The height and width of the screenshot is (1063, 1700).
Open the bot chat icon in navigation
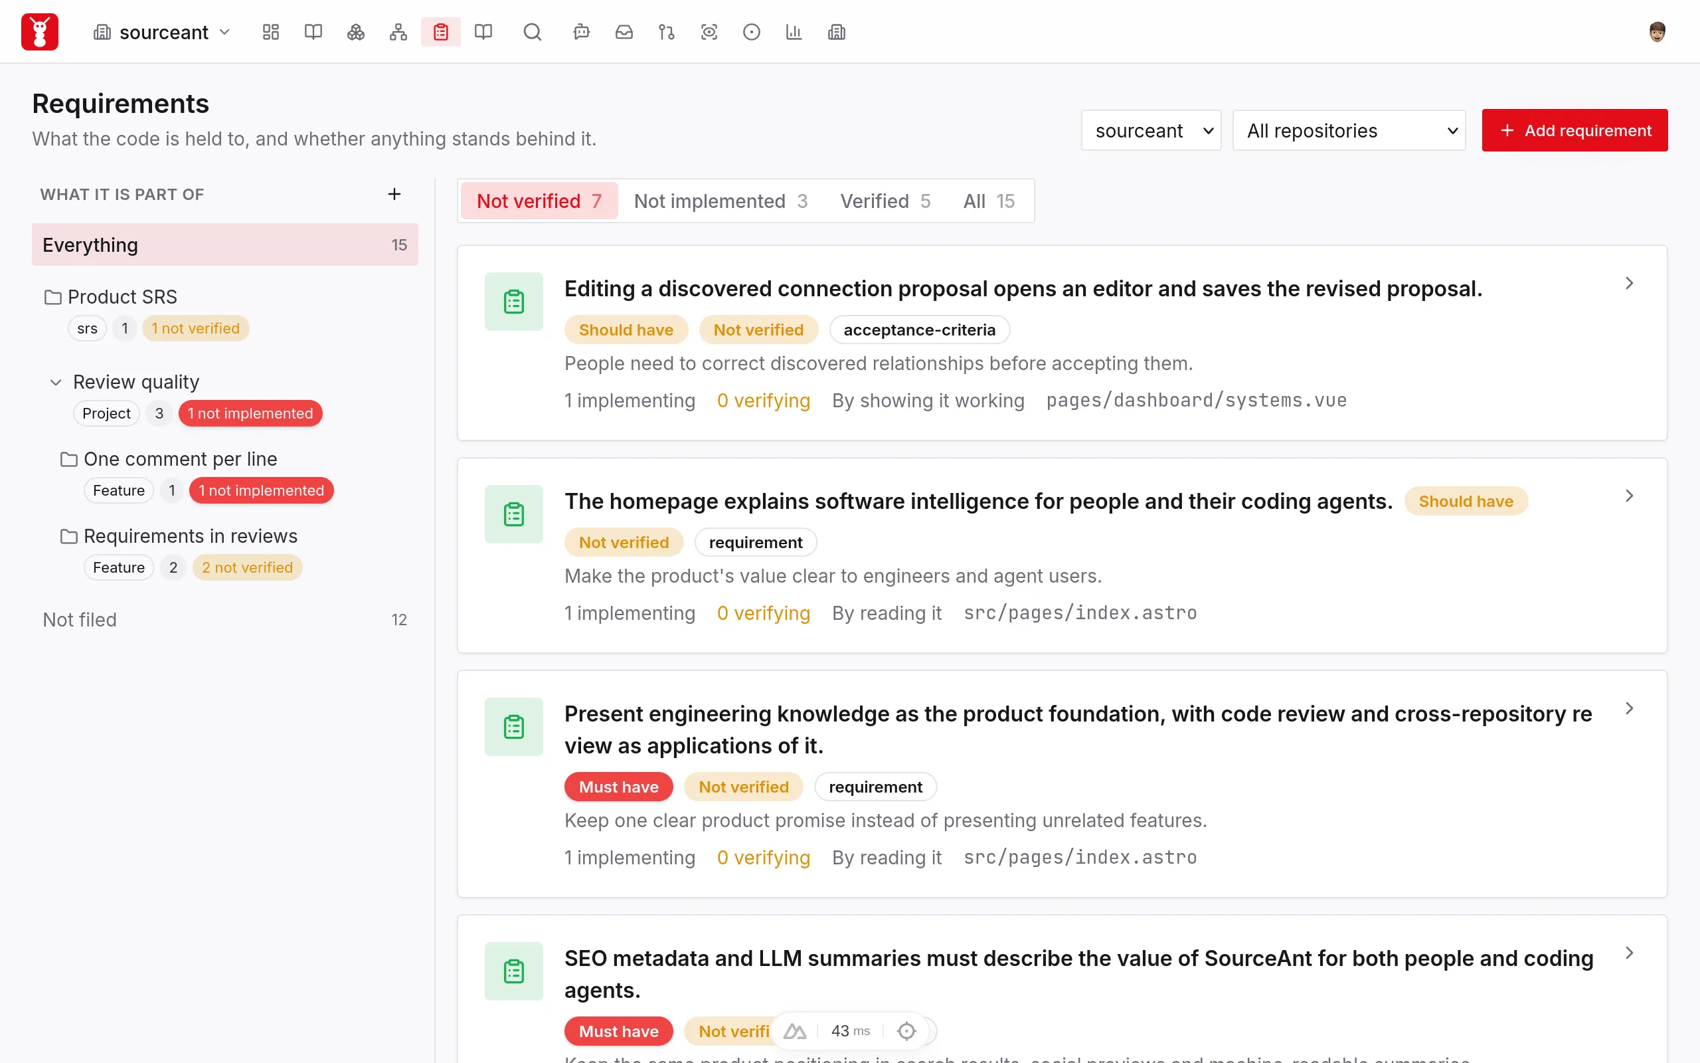pos(581,33)
